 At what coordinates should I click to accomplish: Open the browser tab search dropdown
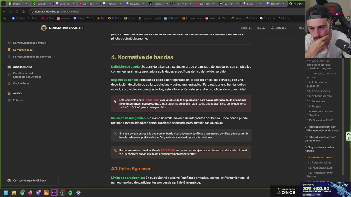click(x=4, y=4)
